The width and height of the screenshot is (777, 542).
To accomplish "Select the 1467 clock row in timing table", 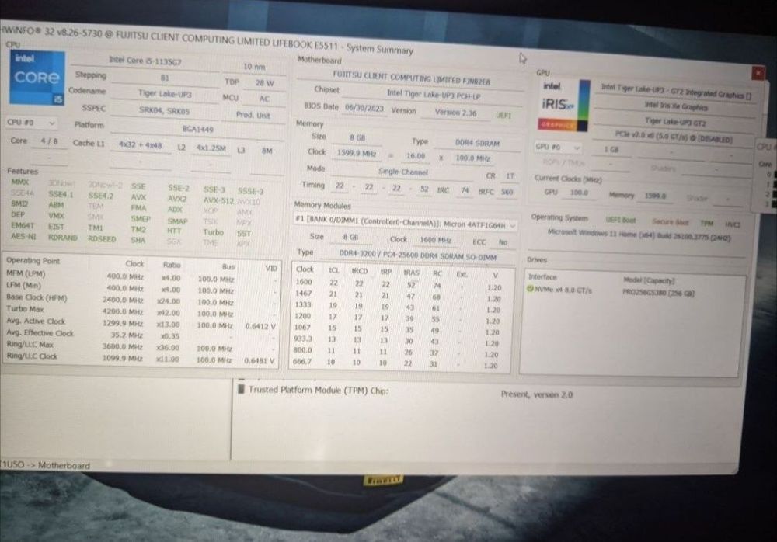I will point(400,295).
